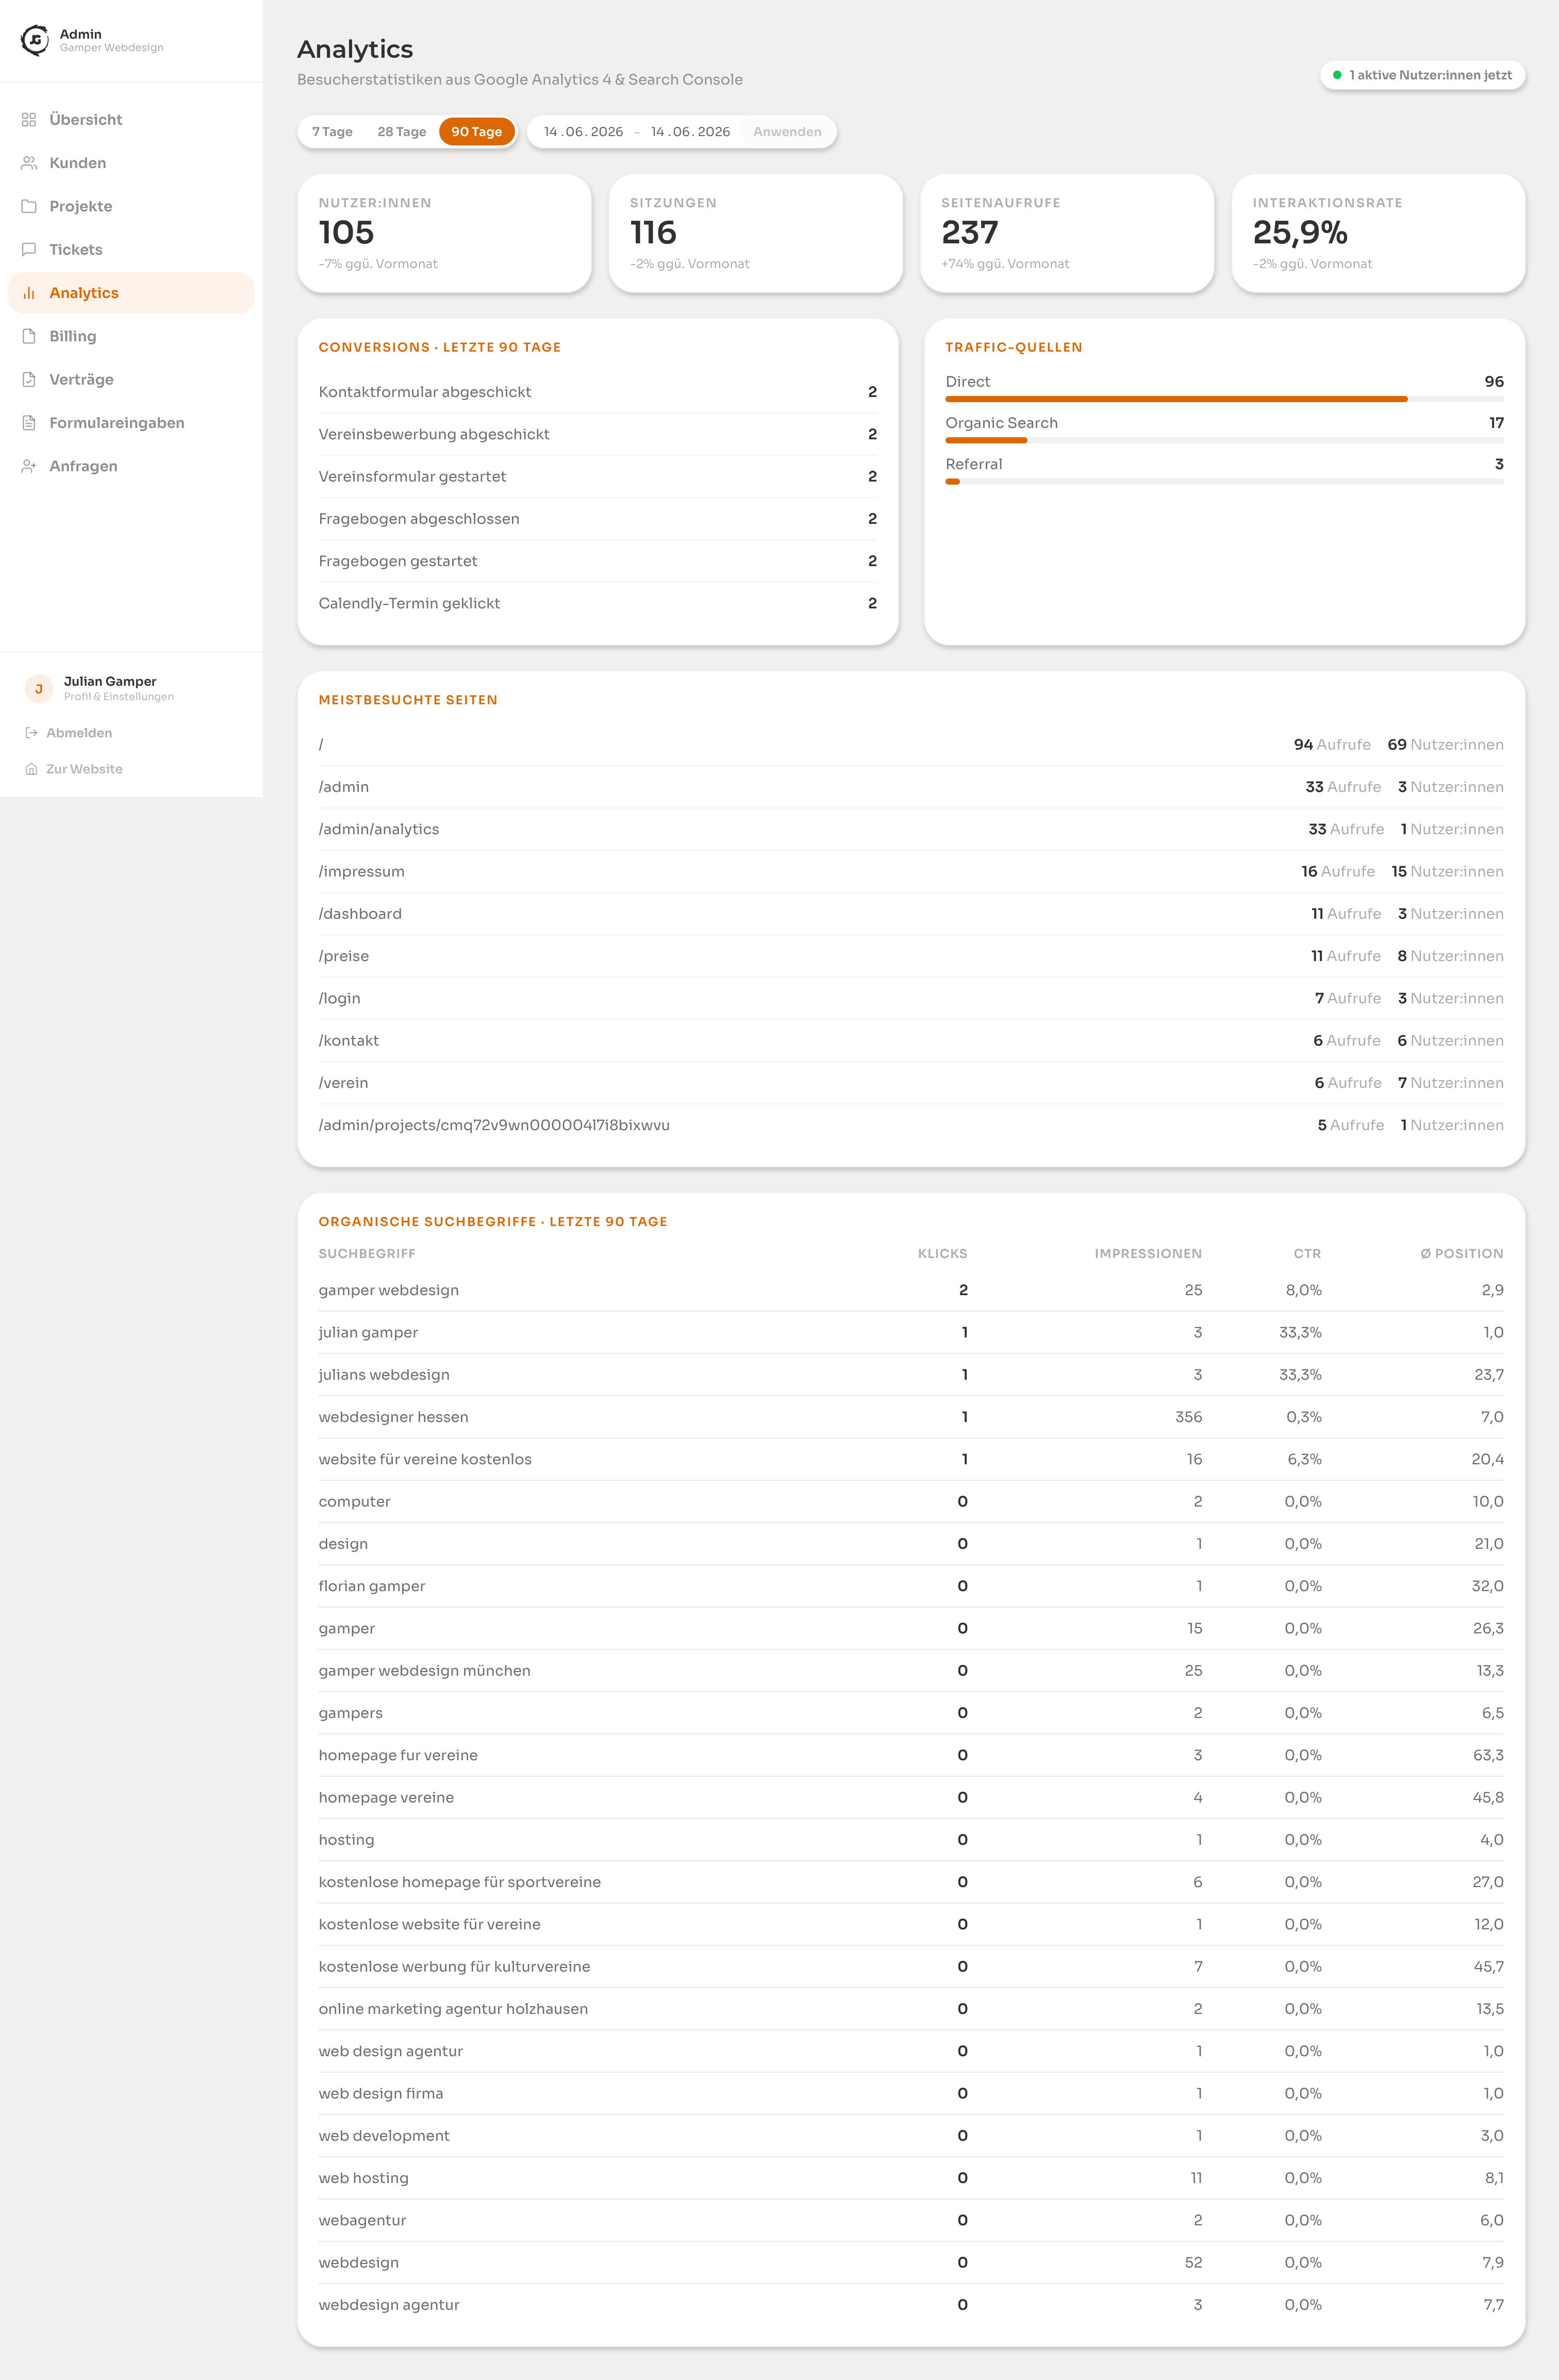
Task: Click the Verträge signed-file icon
Action: pyautogui.click(x=29, y=380)
